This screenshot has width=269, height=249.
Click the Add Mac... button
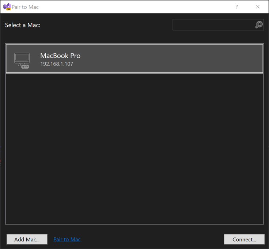point(27,239)
